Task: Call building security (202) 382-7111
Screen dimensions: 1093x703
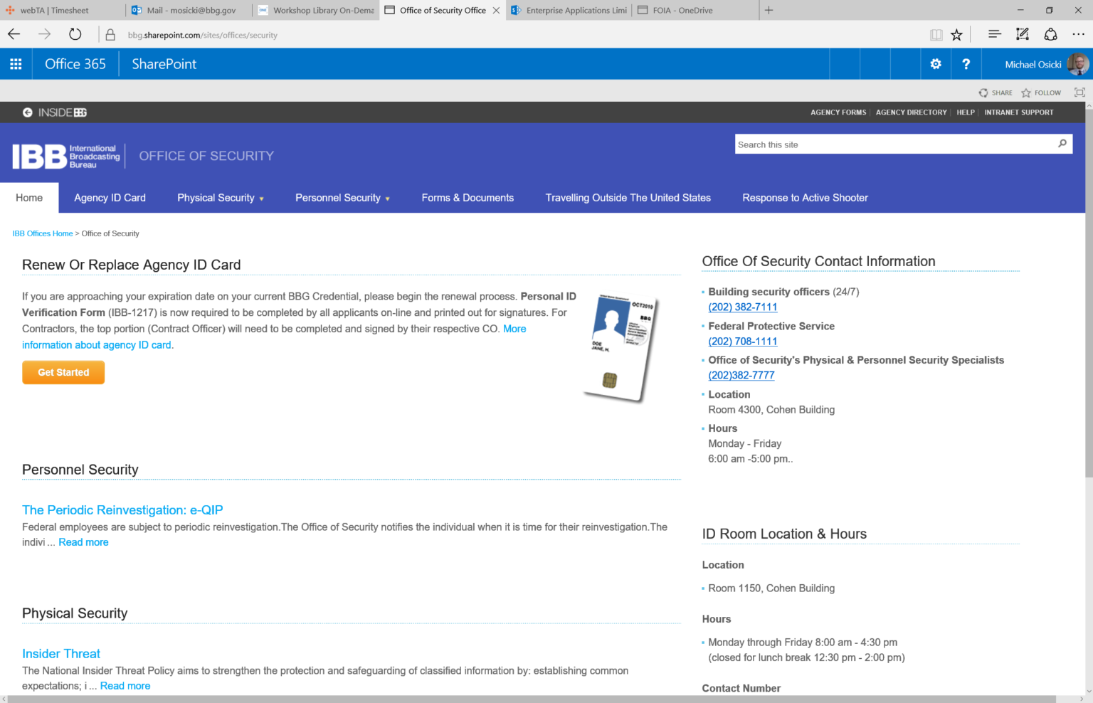Action: (743, 307)
